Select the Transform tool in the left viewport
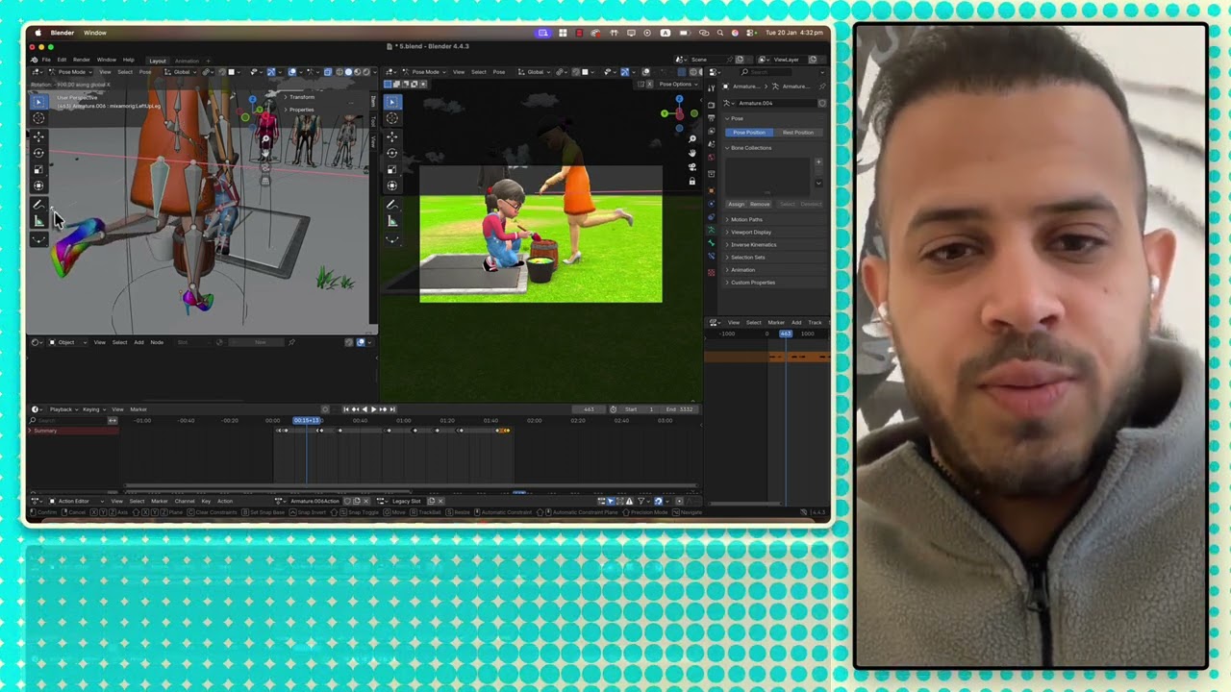Viewport: 1231px width, 692px height. (x=38, y=185)
